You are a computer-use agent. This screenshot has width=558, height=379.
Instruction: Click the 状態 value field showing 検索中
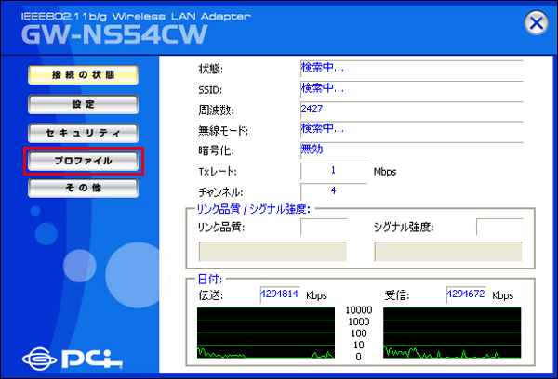pos(411,68)
